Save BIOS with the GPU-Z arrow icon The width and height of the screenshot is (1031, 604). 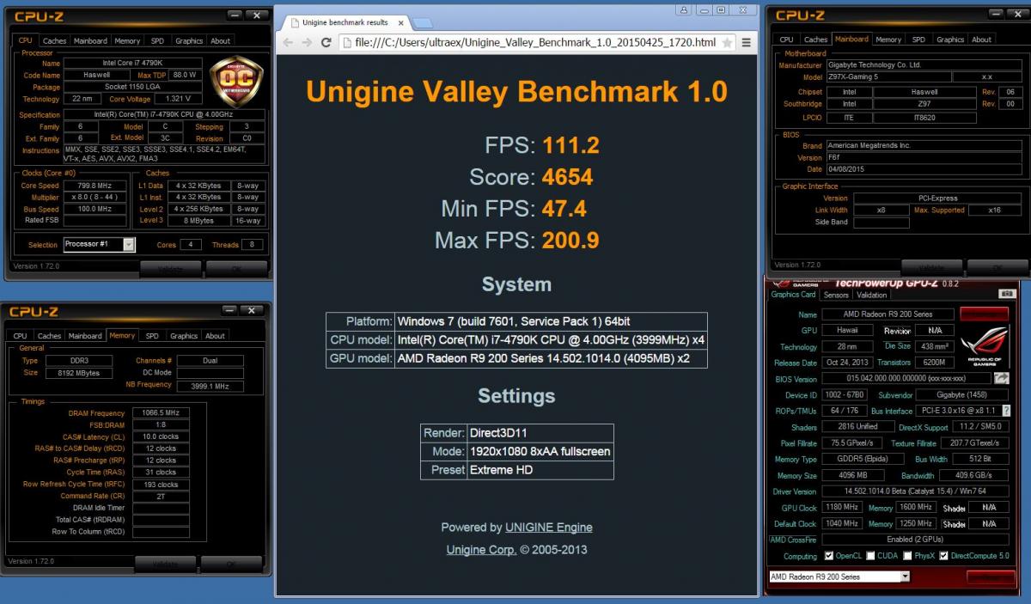(x=1002, y=378)
